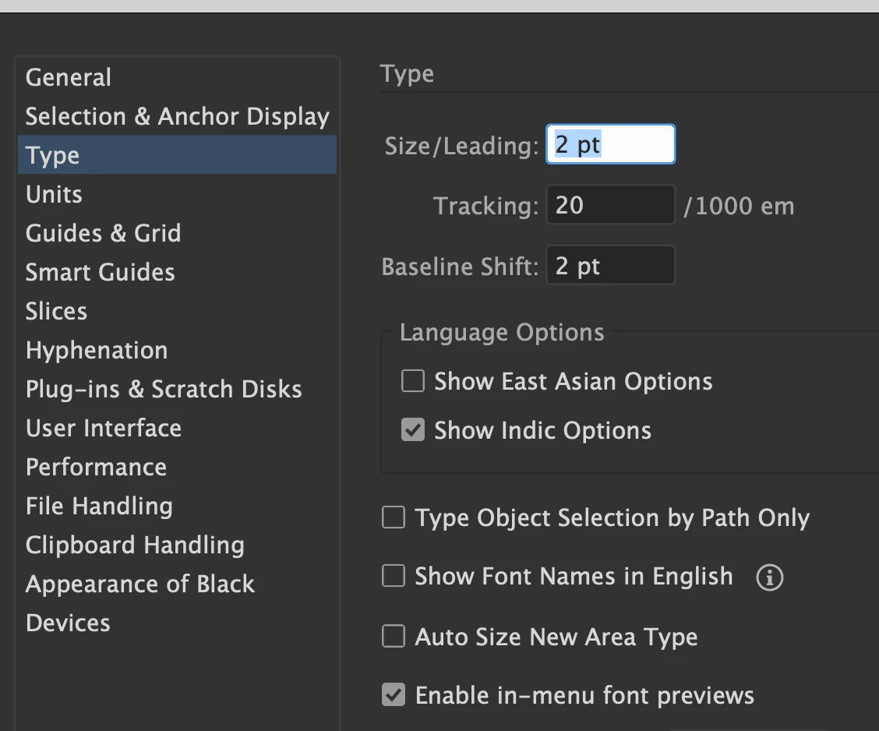The image size is (879, 731).
Task: Switch to Performance settings
Action: coord(96,467)
